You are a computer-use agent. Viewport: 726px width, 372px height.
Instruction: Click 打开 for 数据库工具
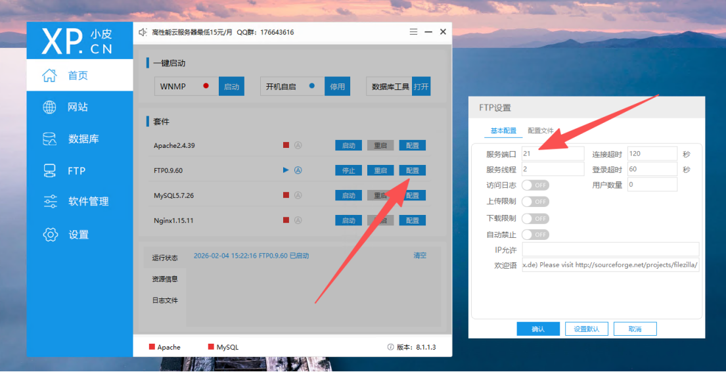pos(421,86)
